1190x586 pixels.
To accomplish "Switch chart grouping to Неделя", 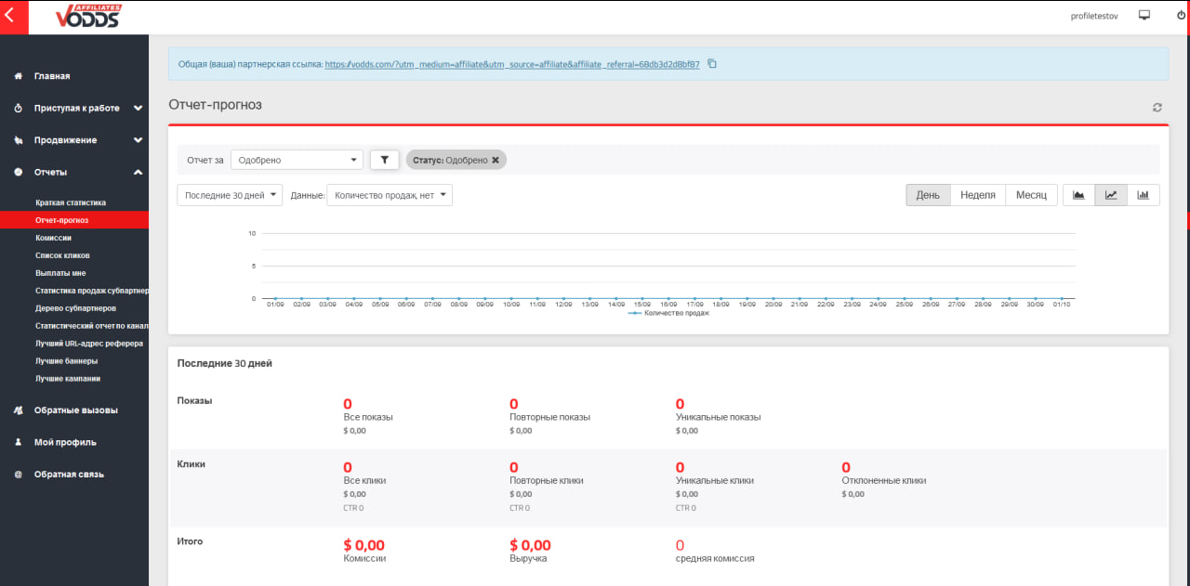I will (977, 194).
